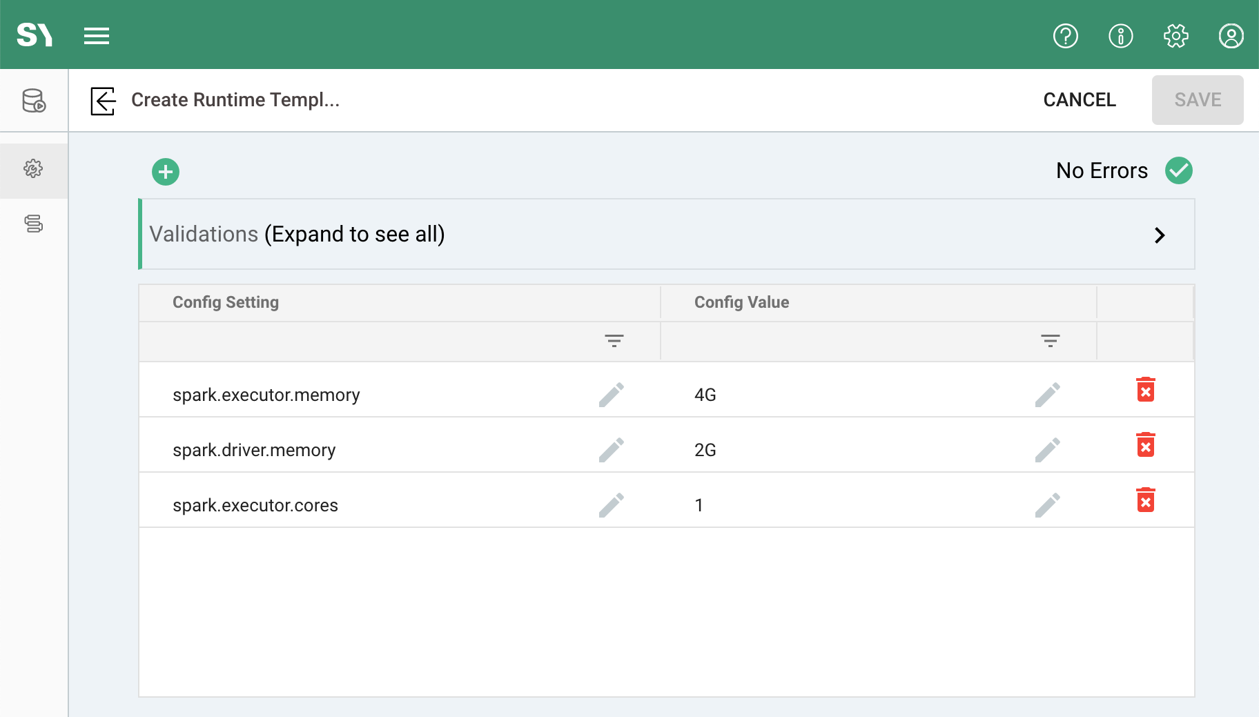Open the hamburger menu
The width and height of the screenshot is (1259, 717).
97,35
